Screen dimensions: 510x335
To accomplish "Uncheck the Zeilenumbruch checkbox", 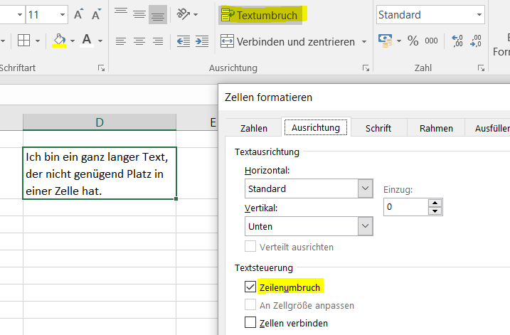I will (250, 287).
